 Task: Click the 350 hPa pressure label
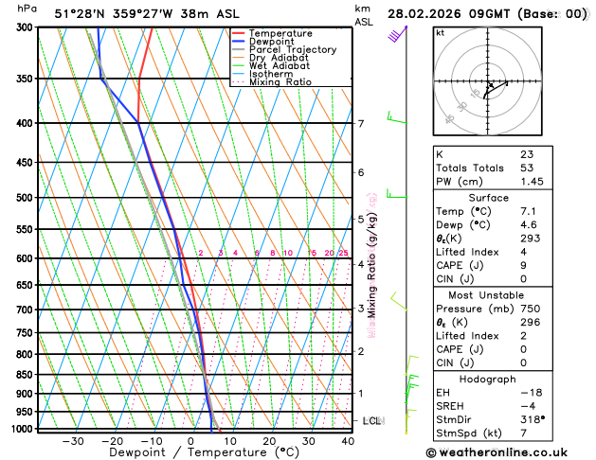coord(27,79)
